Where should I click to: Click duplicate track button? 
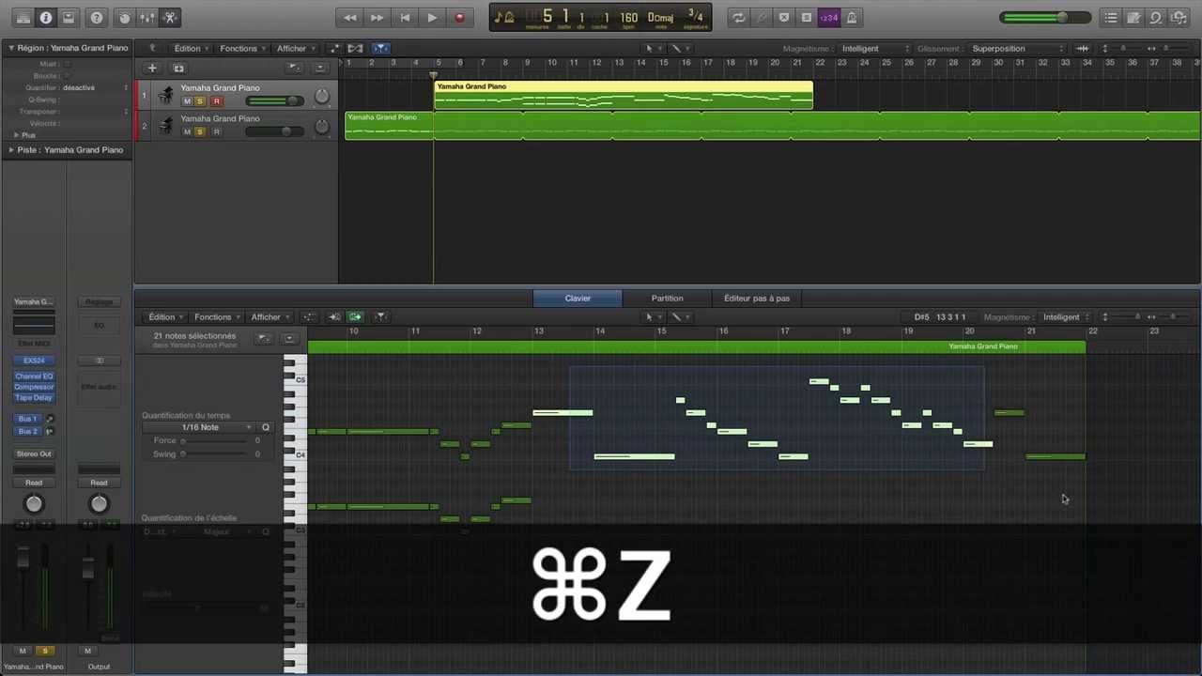point(178,68)
